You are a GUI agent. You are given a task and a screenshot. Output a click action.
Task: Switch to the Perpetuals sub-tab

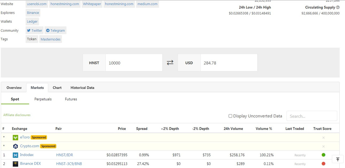pyautogui.click(x=43, y=99)
